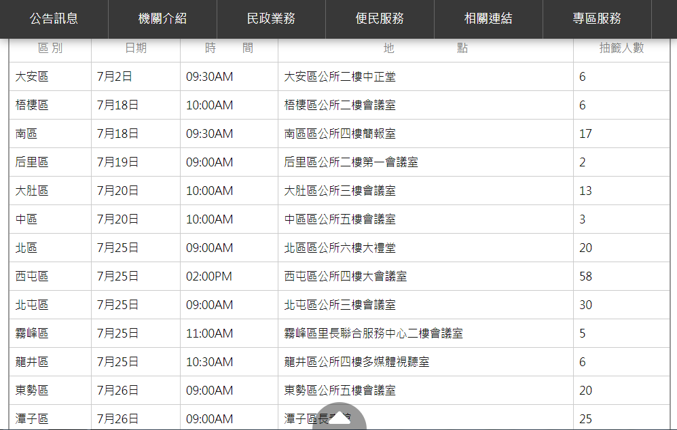Click the 南區 district cell
The width and height of the screenshot is (677, 430).
point(50,133)
